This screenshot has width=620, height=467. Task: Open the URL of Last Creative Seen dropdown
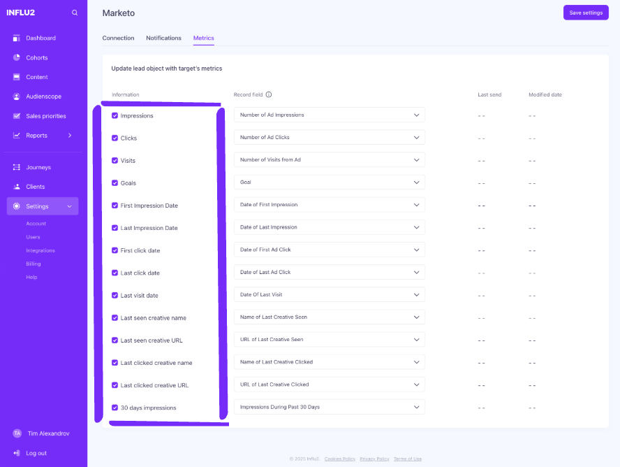(x=330, y=340)
